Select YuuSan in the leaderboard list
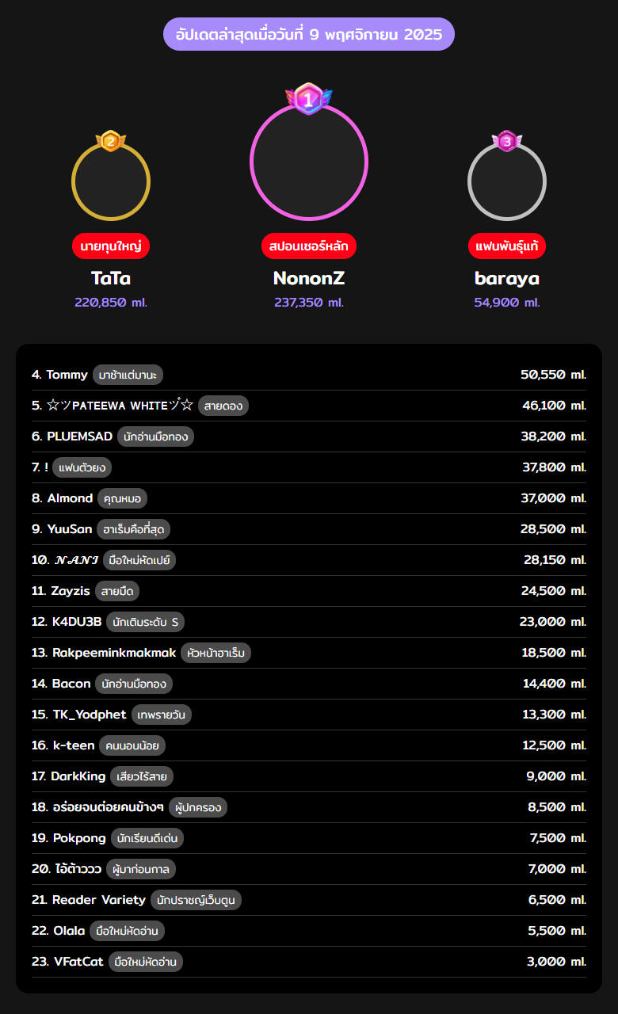 point(70,529)
